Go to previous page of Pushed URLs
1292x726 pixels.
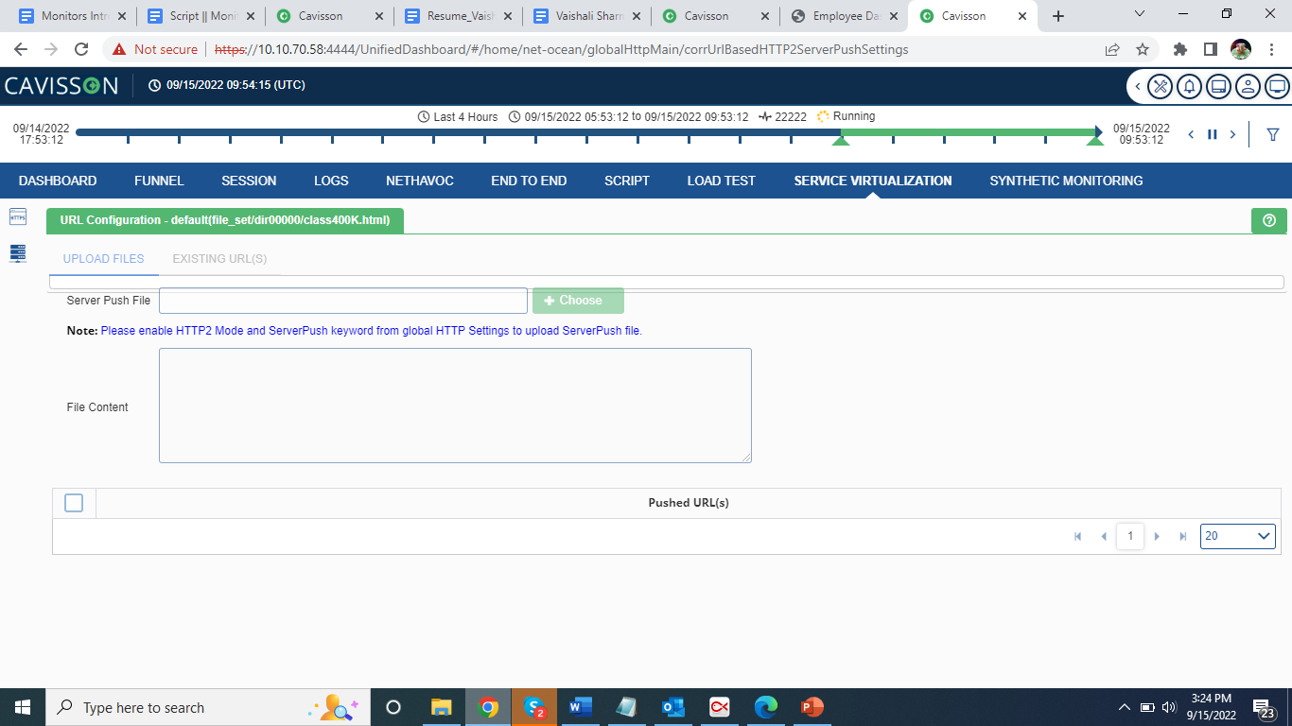pos(1104,536)
